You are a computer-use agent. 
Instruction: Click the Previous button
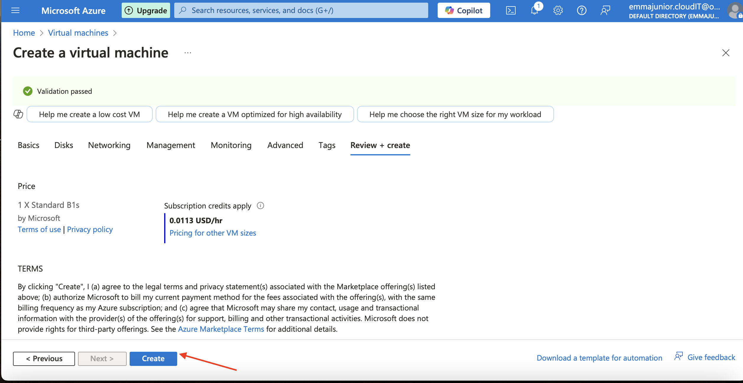[x=44, y=359]
